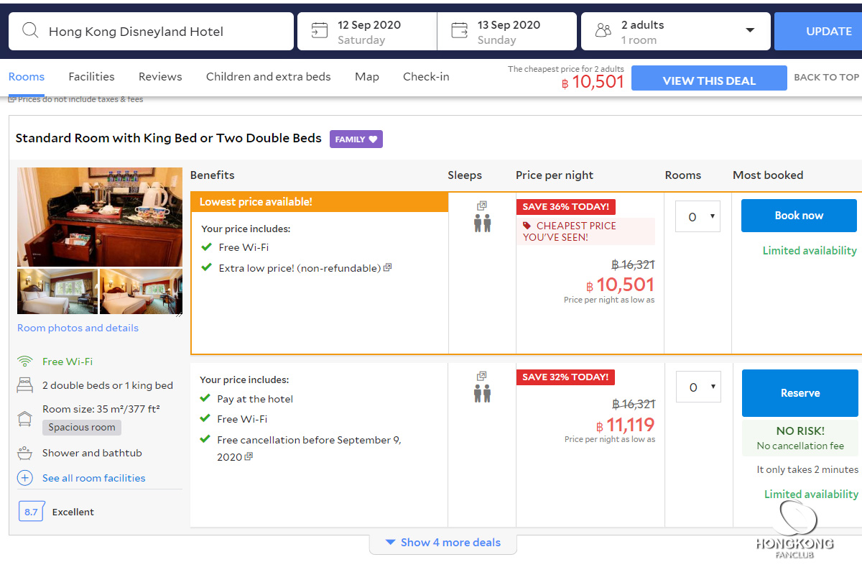Screen dimensions: 862x575
Task: Click the purple FAMILY heart badge
Action: (356, 139)
